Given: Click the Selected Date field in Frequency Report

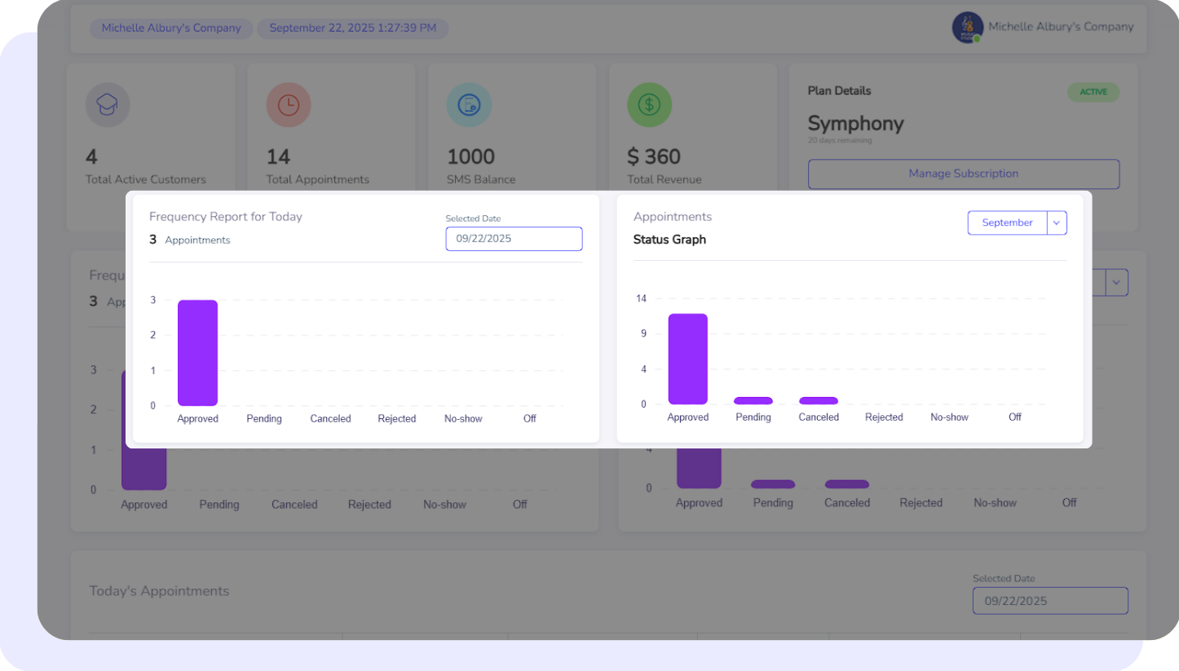Looking at the screenshot, I should pyautogui.click(x=514, y=239).
